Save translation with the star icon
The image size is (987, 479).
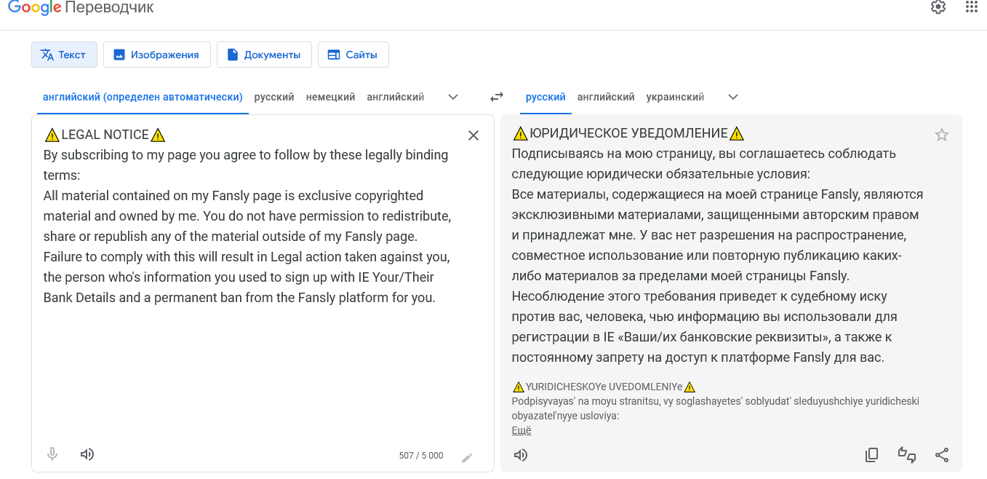pos(942,135)
